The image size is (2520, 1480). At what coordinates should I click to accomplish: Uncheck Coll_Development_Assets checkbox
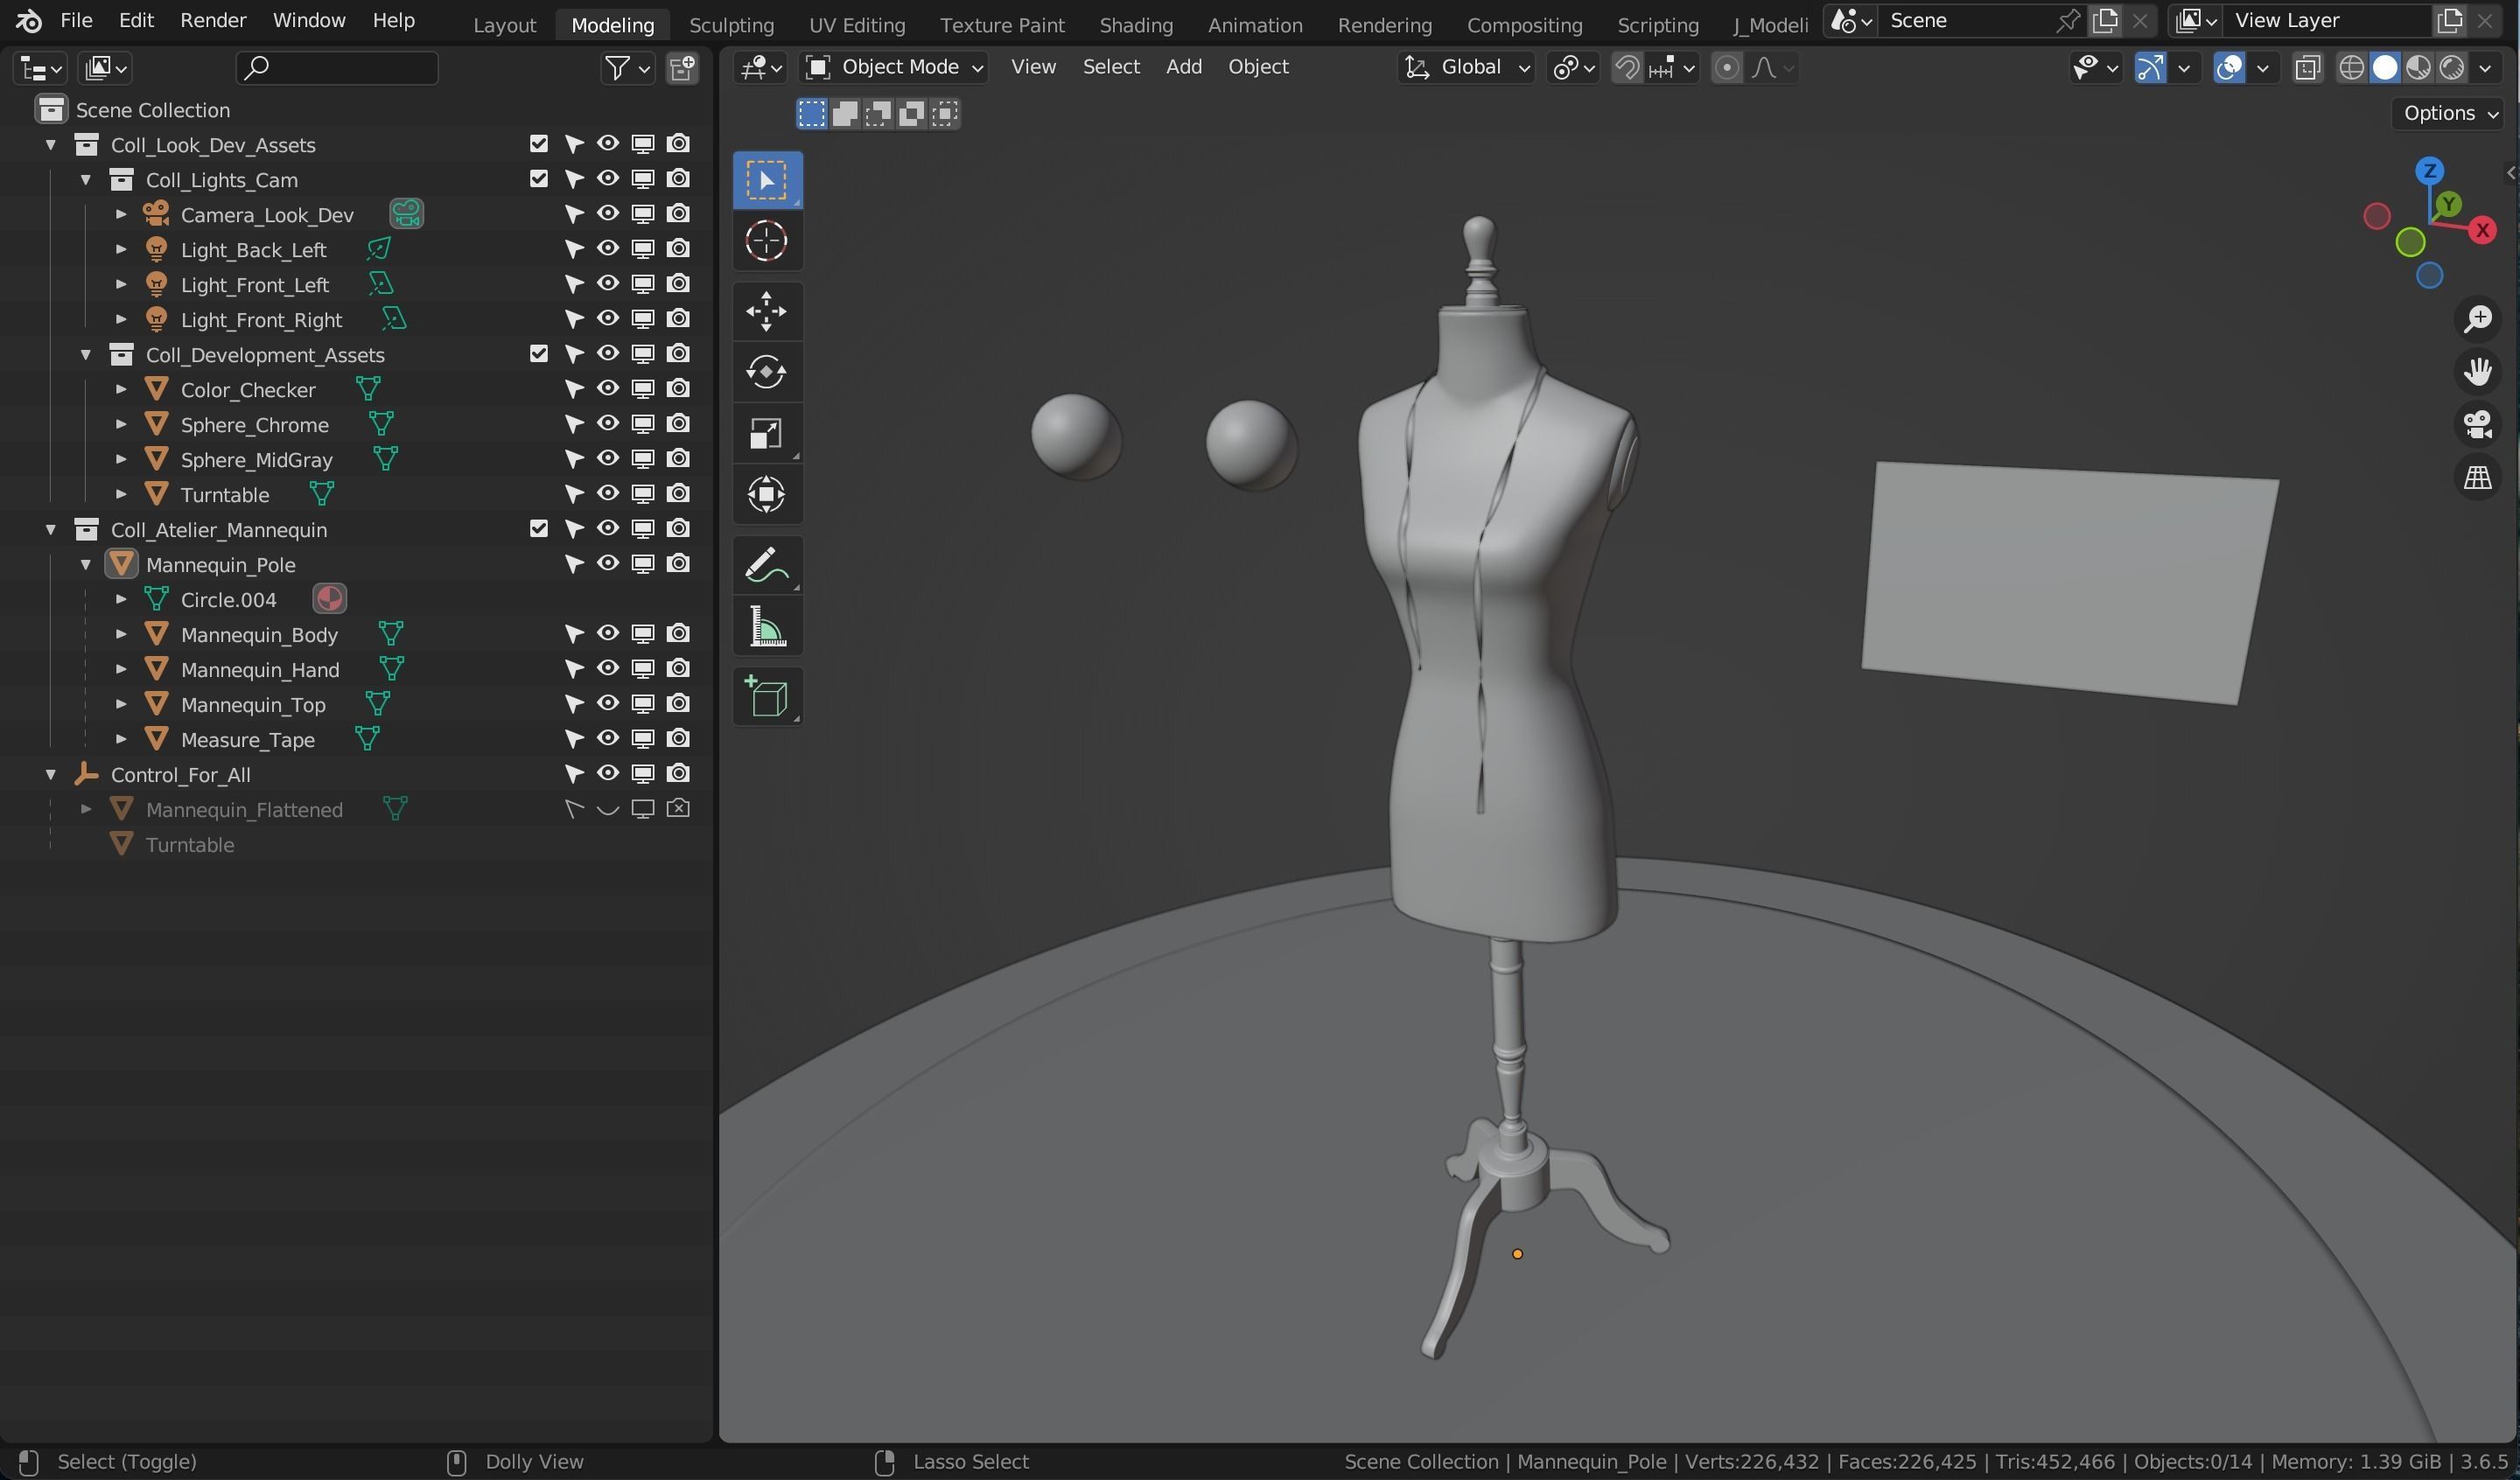[x=539, y=354]
